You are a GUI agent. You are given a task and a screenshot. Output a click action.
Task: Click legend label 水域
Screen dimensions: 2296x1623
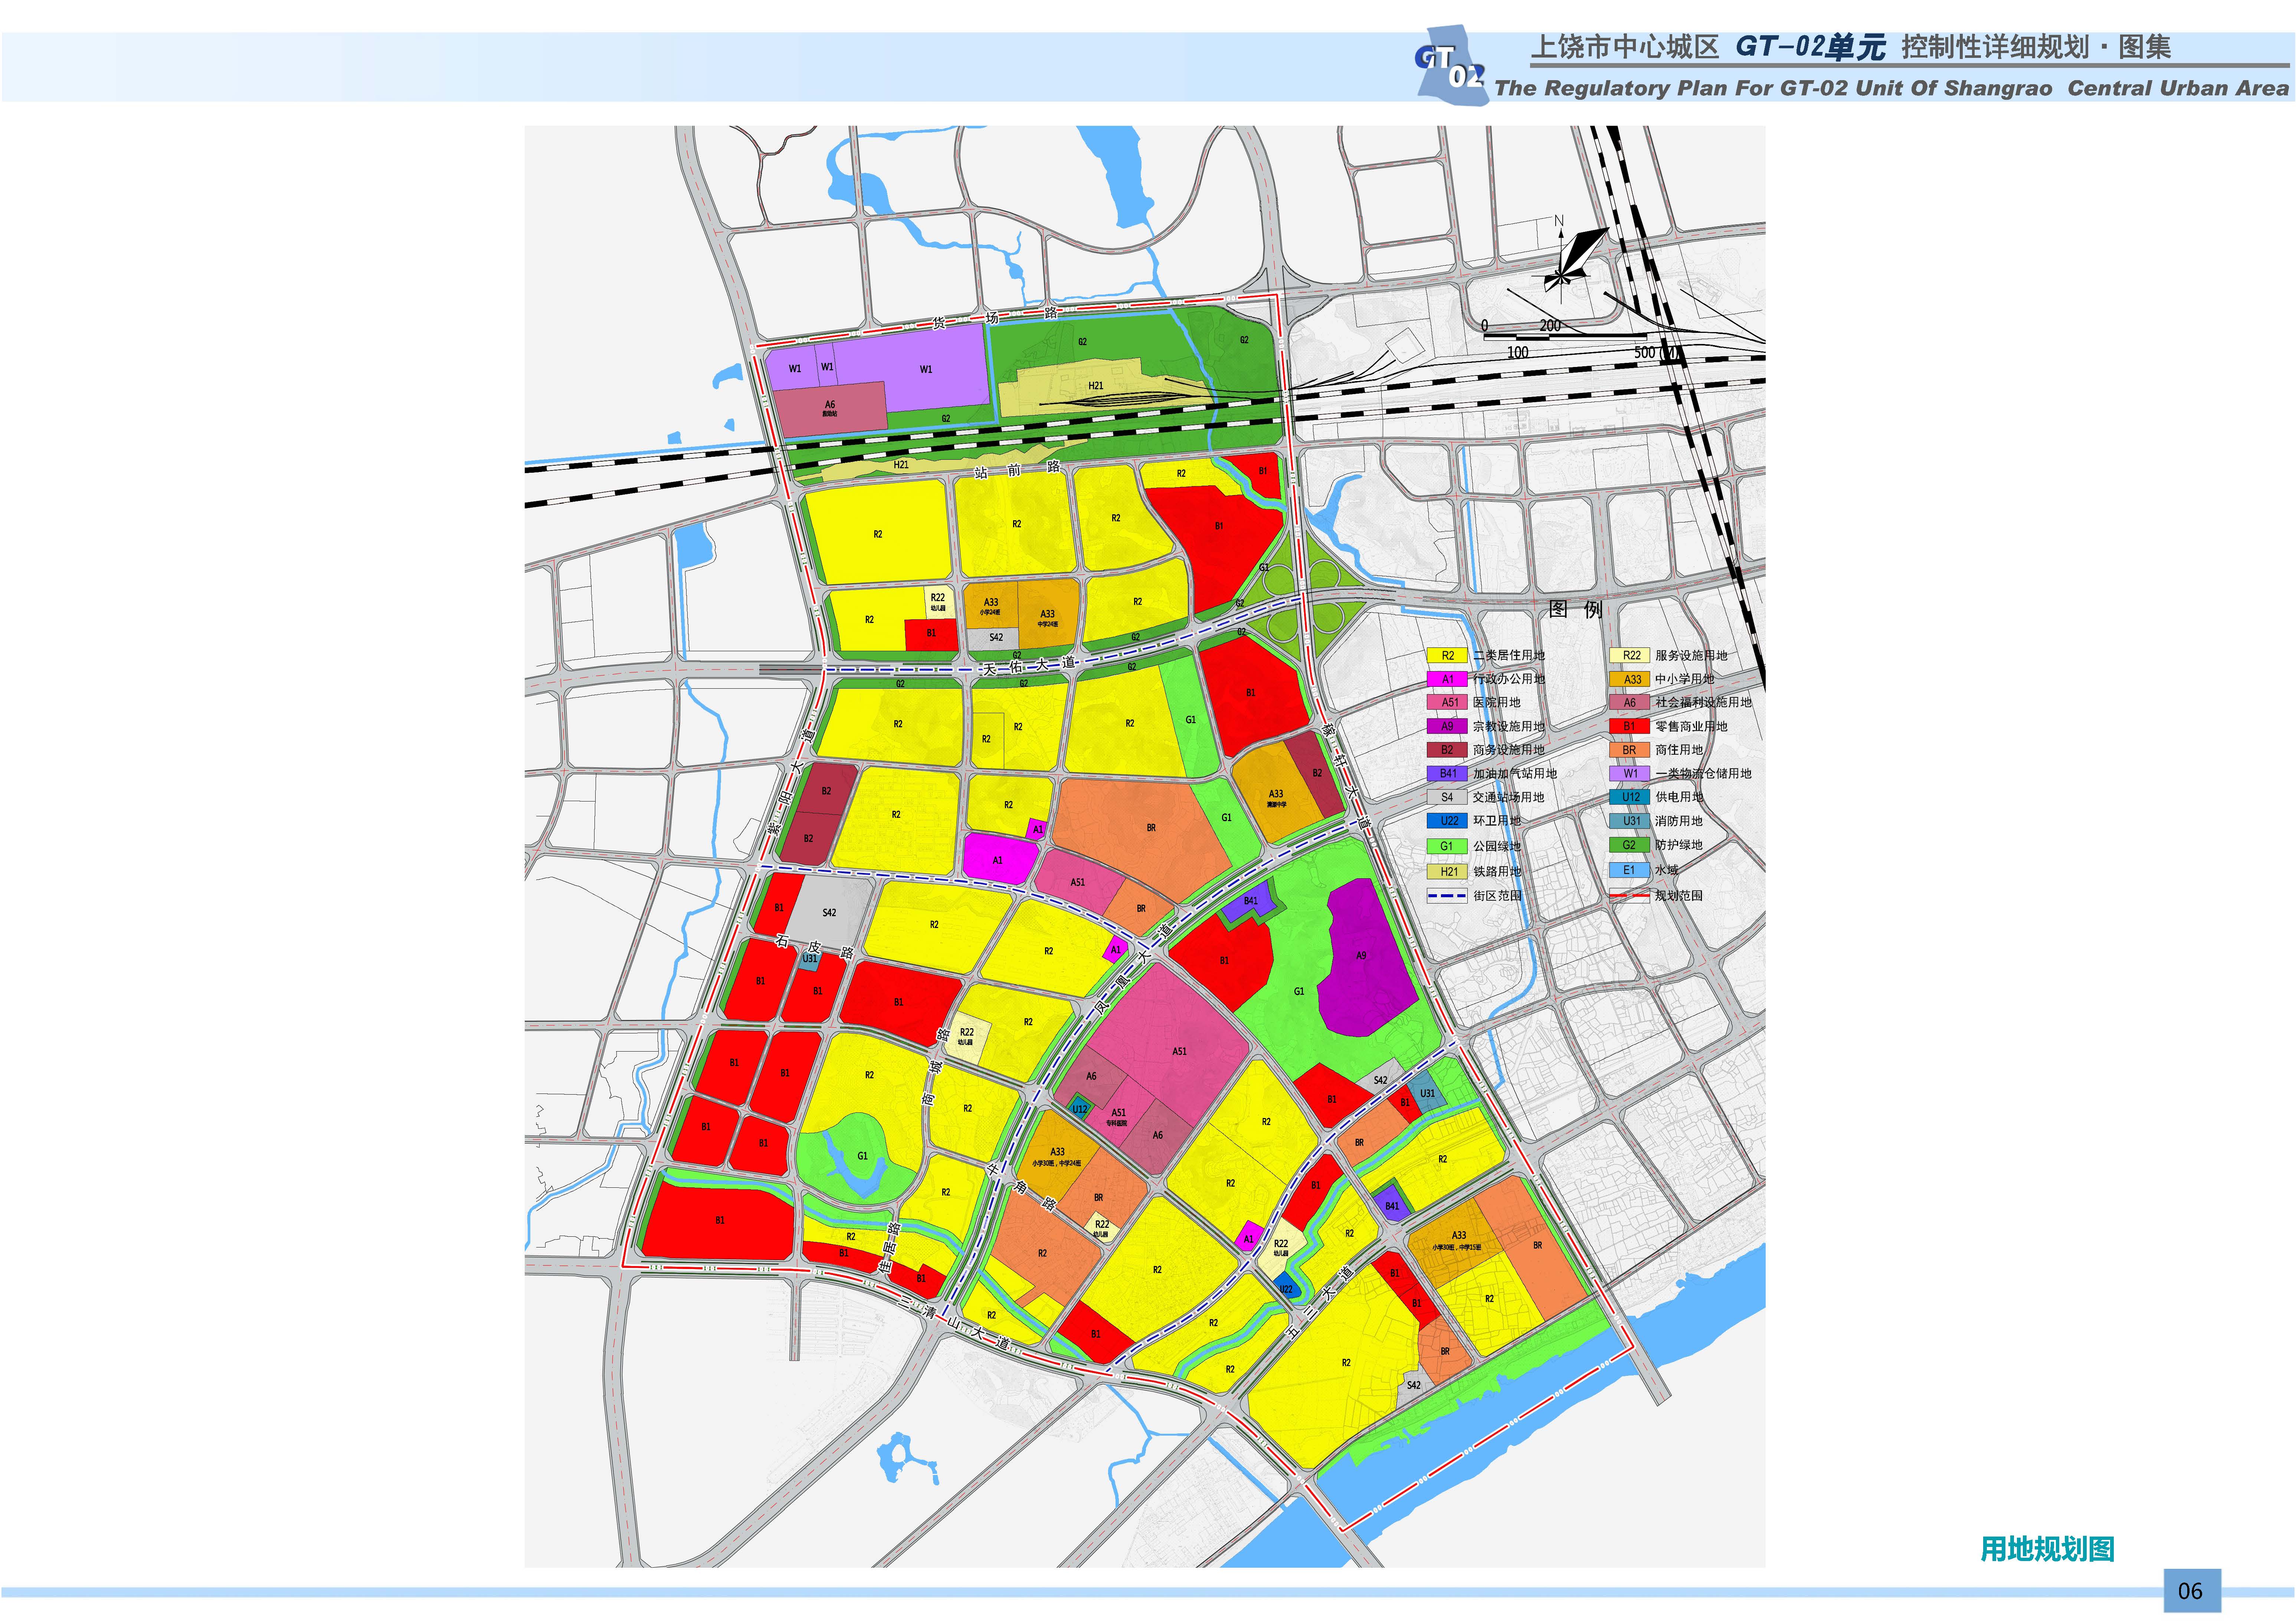pyautogui.click(x=1667, y=871)
